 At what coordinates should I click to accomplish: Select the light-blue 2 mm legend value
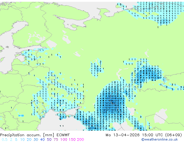[11, 140]
